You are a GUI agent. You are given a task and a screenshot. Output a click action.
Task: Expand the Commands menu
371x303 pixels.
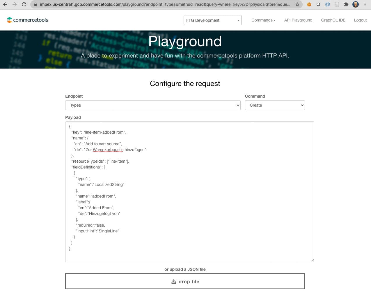(x=263, y=20)
